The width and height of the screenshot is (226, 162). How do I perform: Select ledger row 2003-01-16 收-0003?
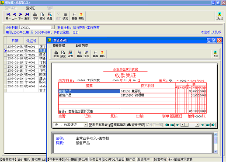[x=25, y=59]
